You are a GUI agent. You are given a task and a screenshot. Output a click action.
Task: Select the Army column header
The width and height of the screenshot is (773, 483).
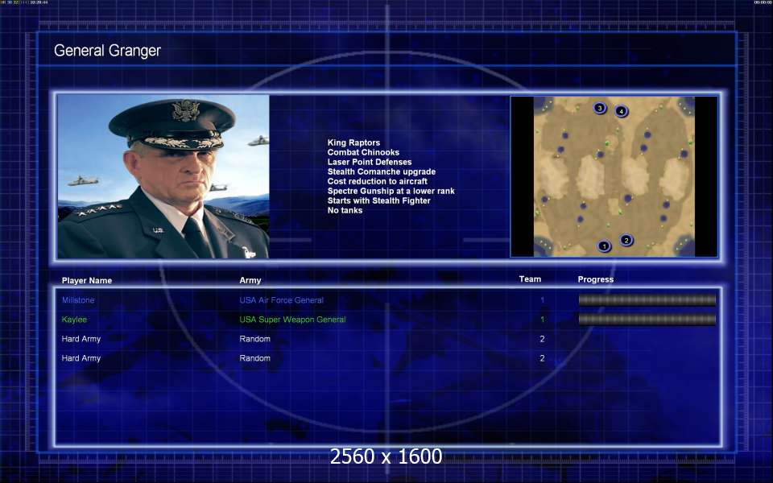(x=250, y=281)
